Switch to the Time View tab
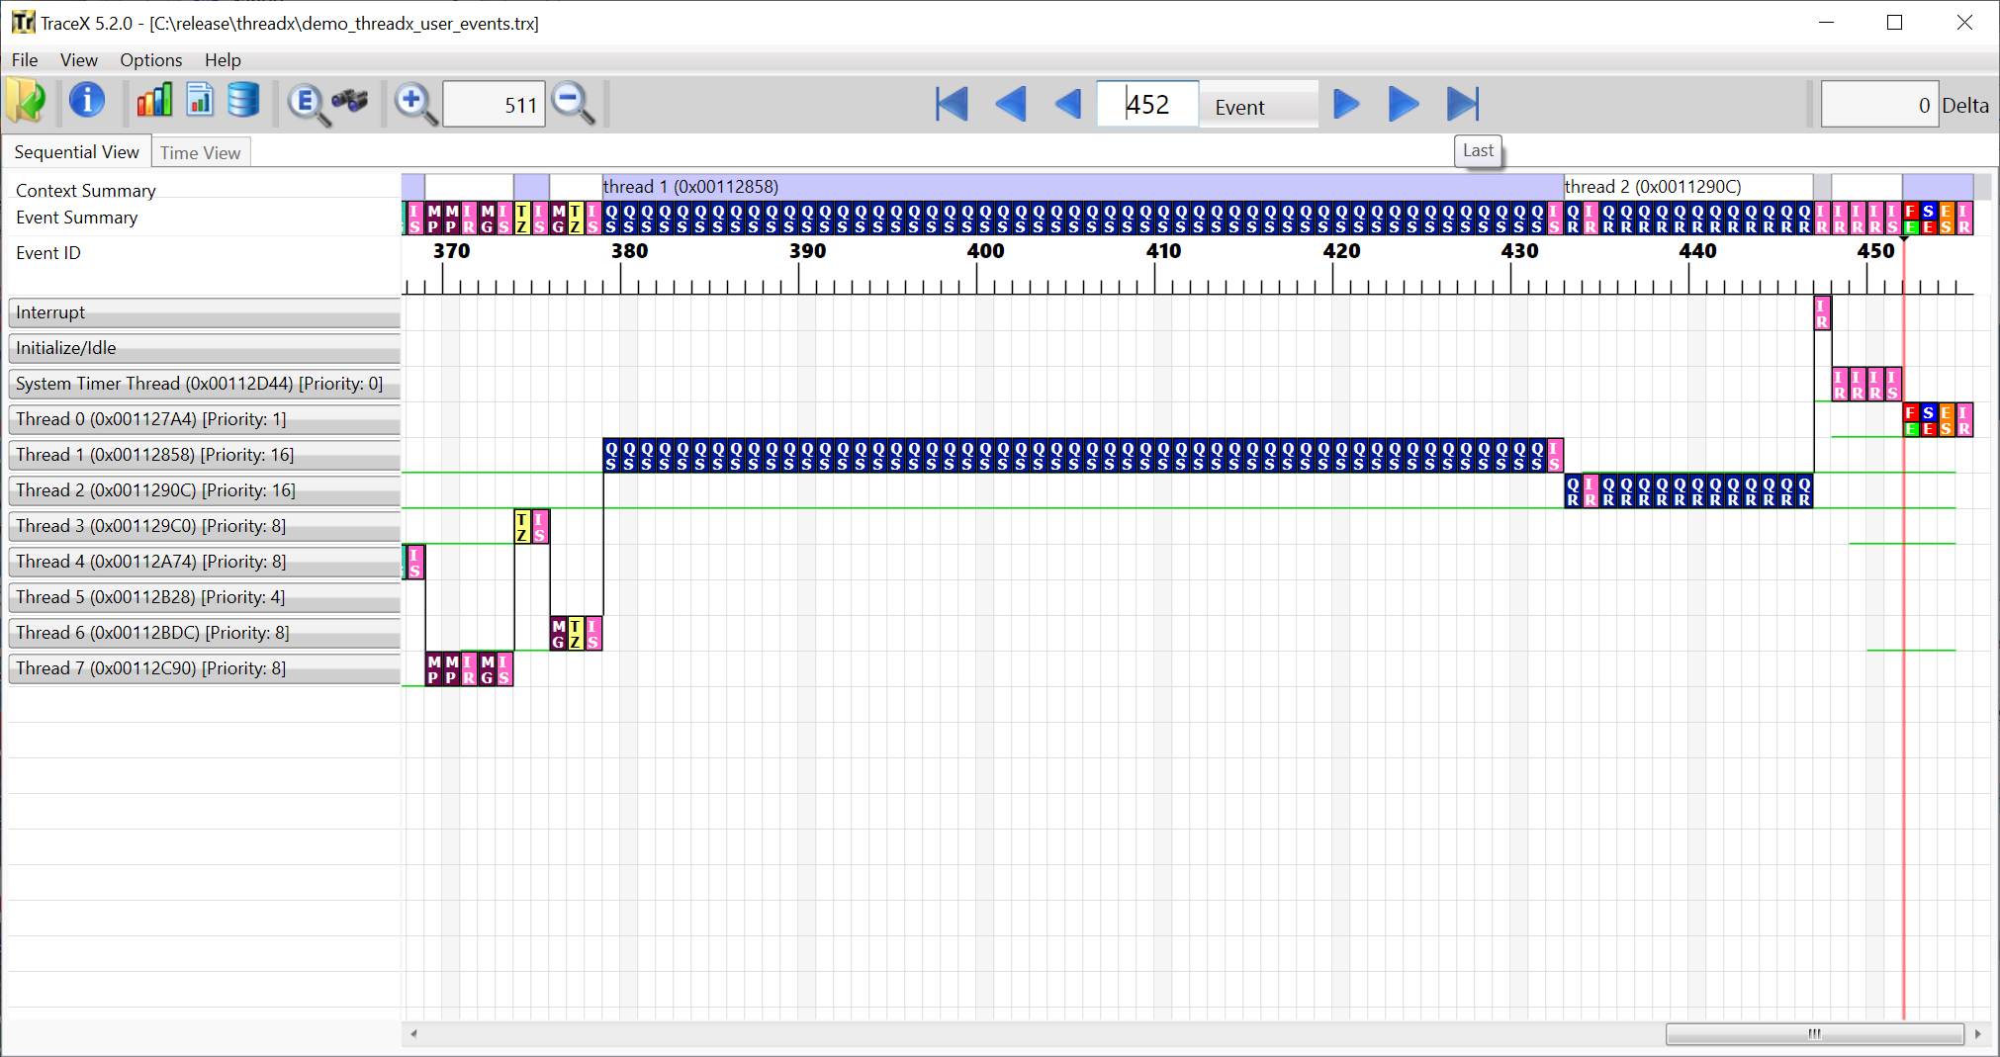This screenshot has width=2000, height=1057. (x=201, y=152)
